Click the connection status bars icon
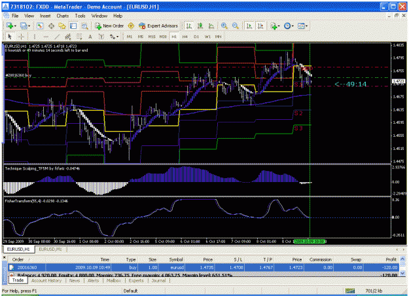 point(350,291)
